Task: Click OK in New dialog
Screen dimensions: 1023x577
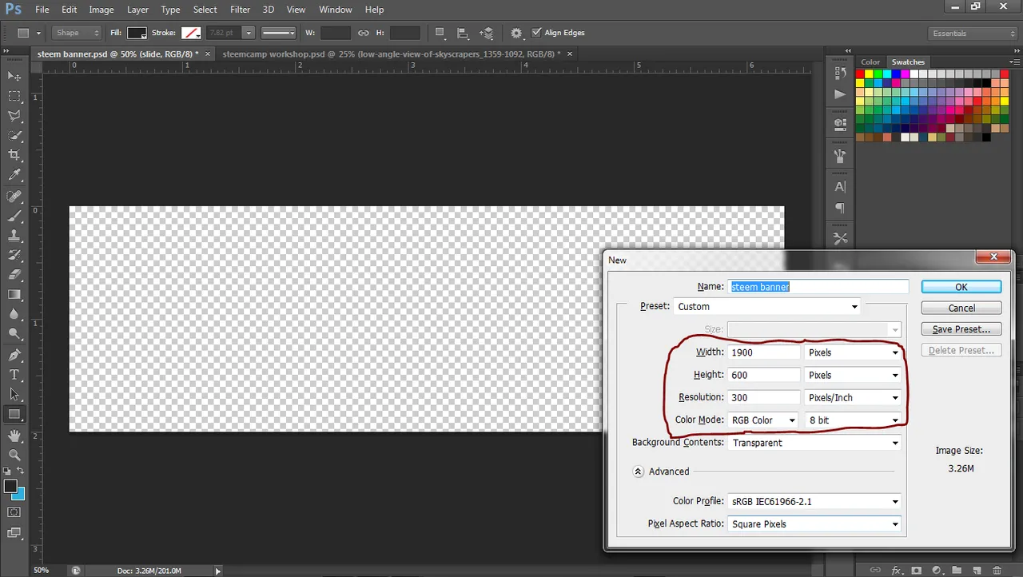Action: point(961,287)
